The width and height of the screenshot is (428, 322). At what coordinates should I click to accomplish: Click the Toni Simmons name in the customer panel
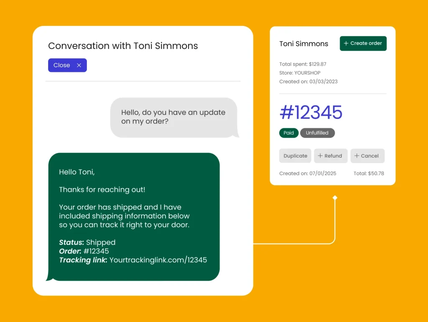[303, 43]
